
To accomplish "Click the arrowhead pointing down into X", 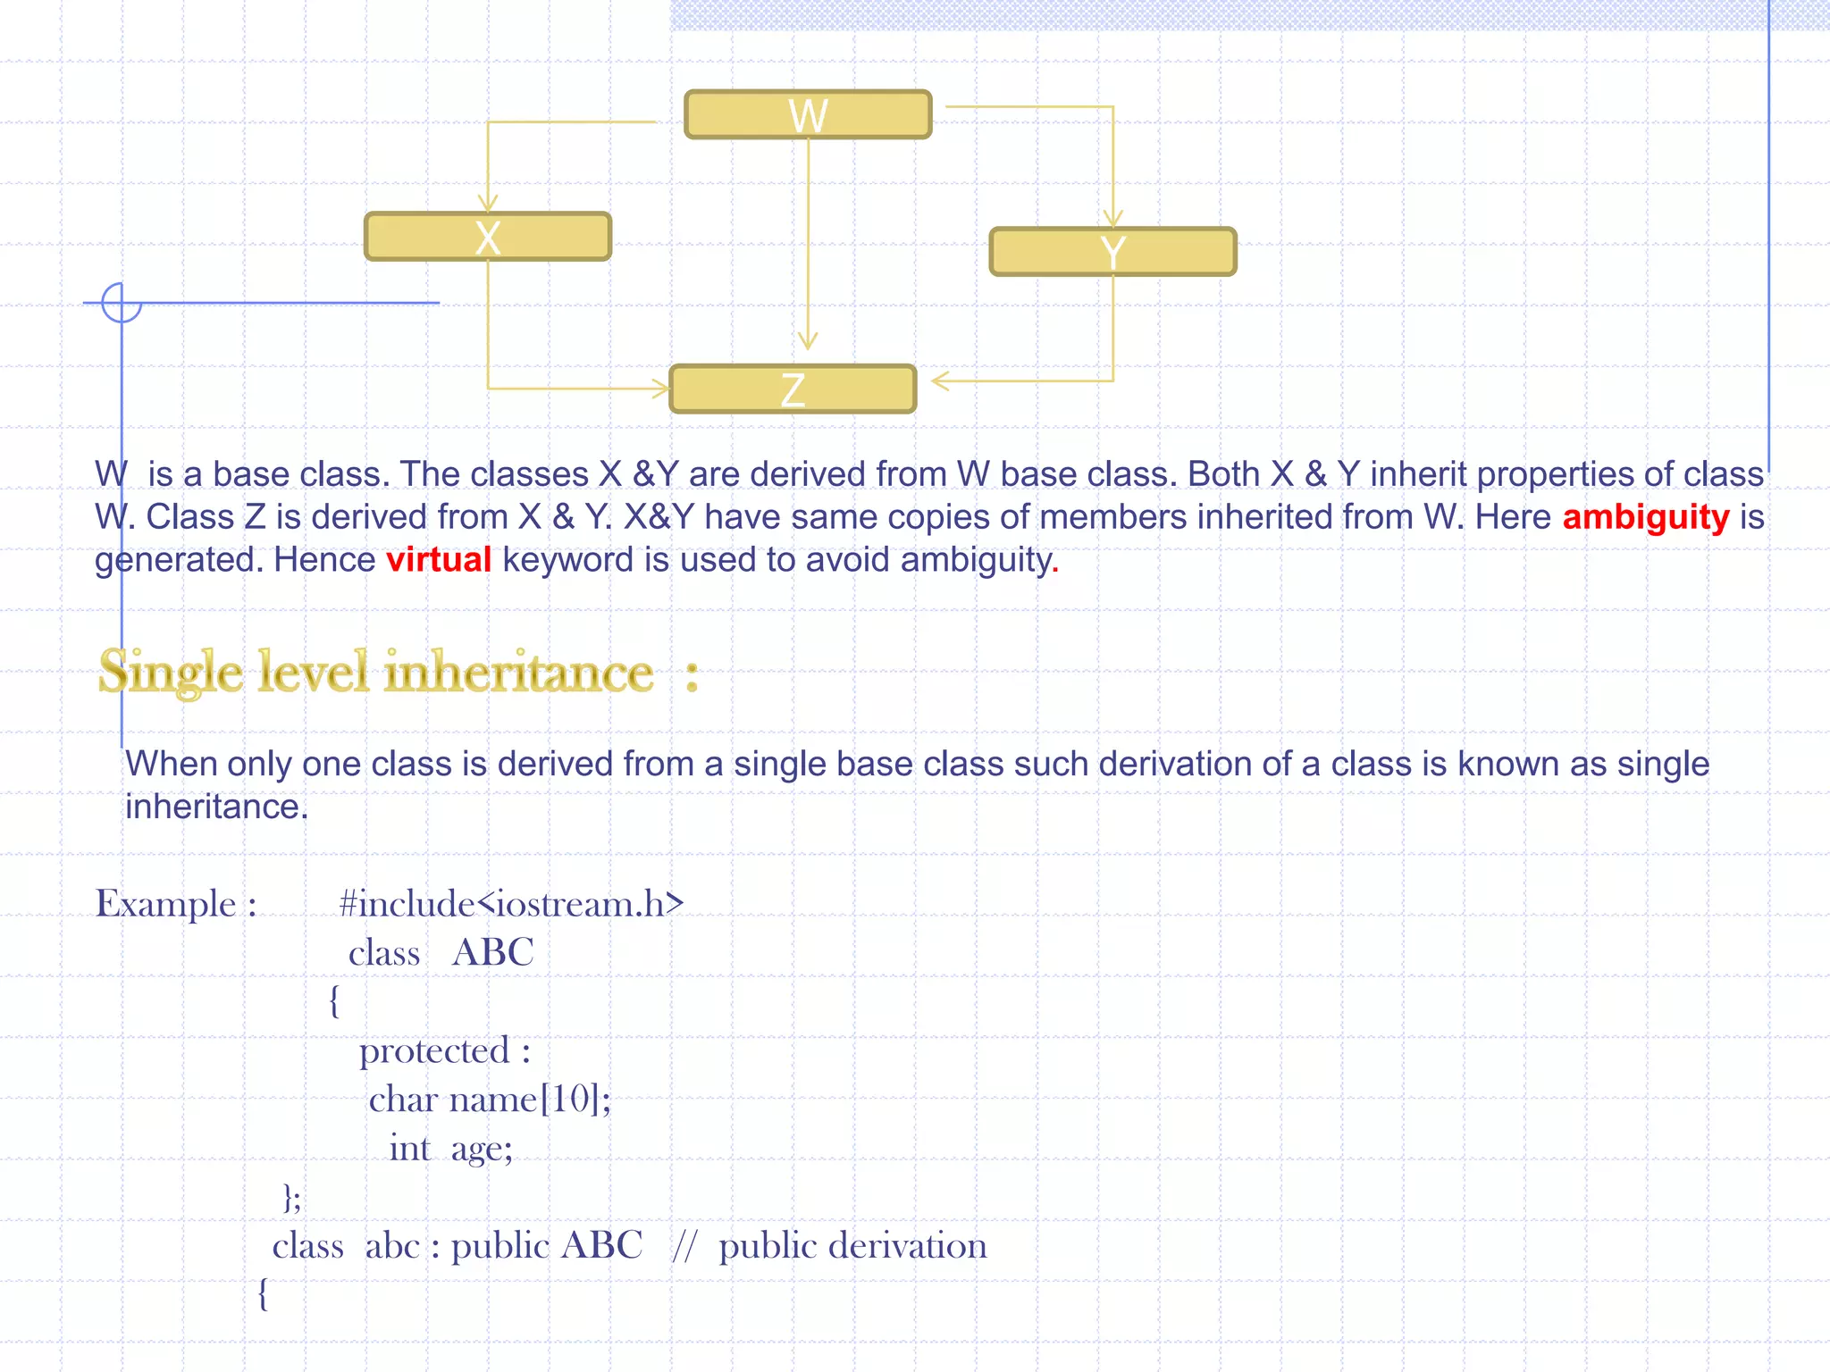I will [488, 202].
